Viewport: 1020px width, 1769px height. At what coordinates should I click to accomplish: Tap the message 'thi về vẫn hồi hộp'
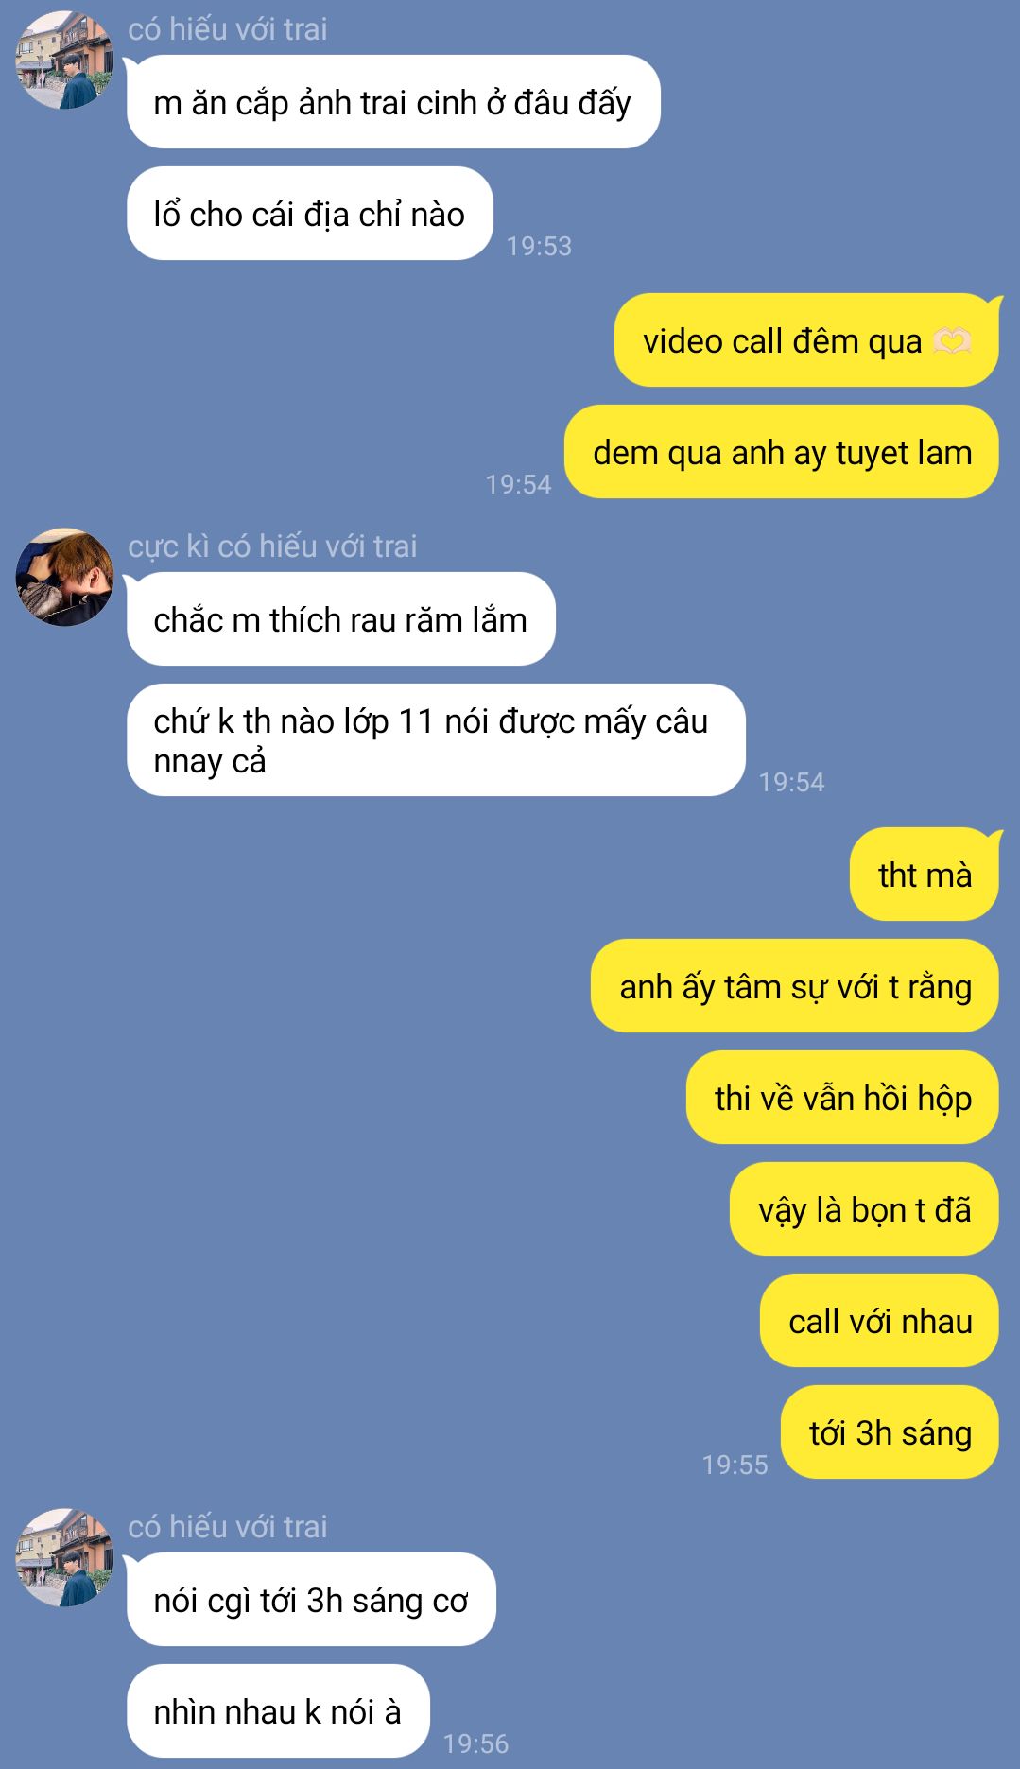click(842, 1098)
